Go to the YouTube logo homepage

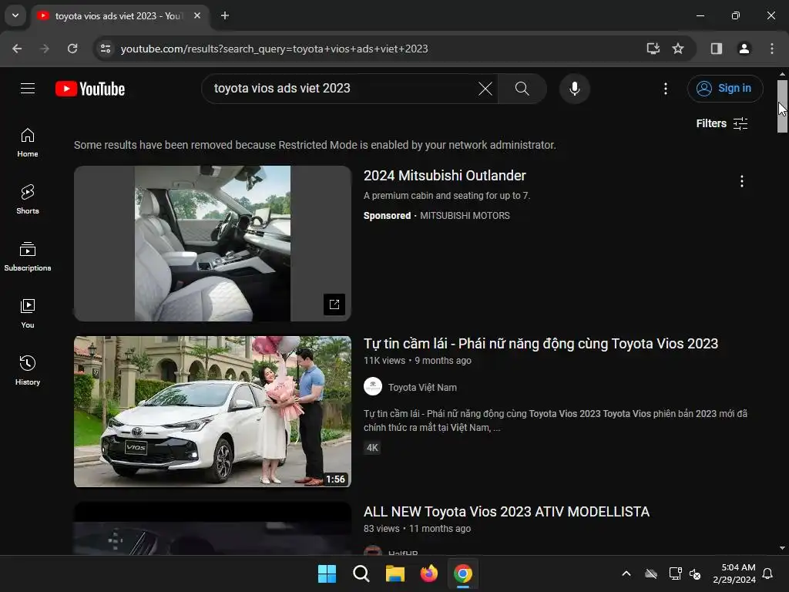click(x=90, y=89)
